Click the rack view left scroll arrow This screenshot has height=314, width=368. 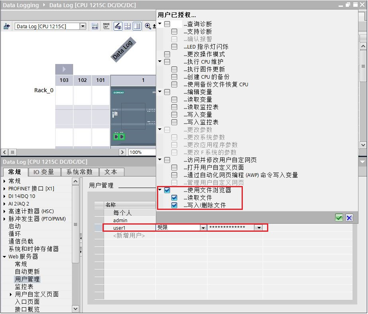pos(4,152)
